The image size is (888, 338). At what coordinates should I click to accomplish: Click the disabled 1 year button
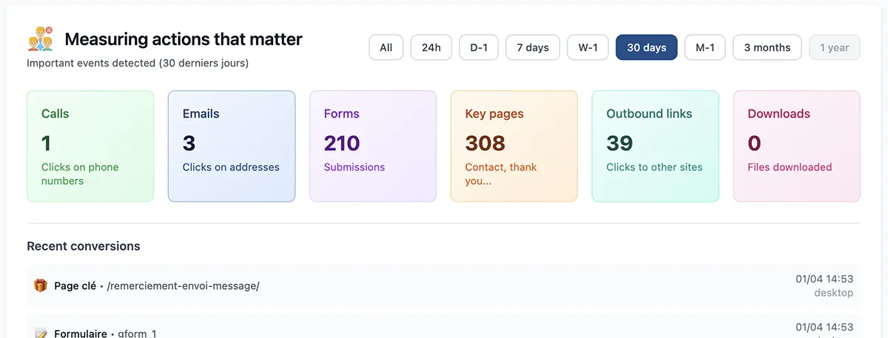click(x=835, y=47)
